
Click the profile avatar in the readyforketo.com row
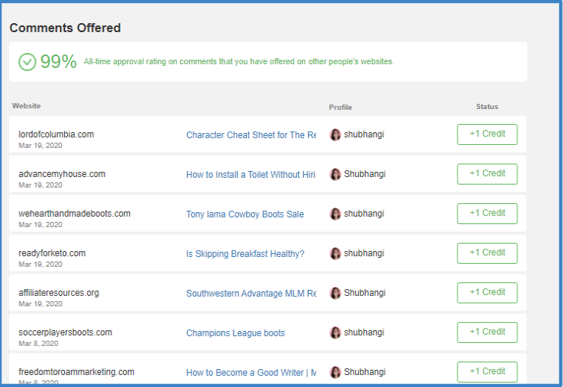click(335, 253)
